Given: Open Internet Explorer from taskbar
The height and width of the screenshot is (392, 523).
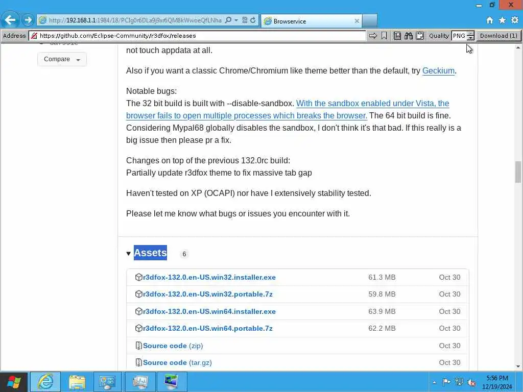Looking at the screenshot, I should (45, 382).
